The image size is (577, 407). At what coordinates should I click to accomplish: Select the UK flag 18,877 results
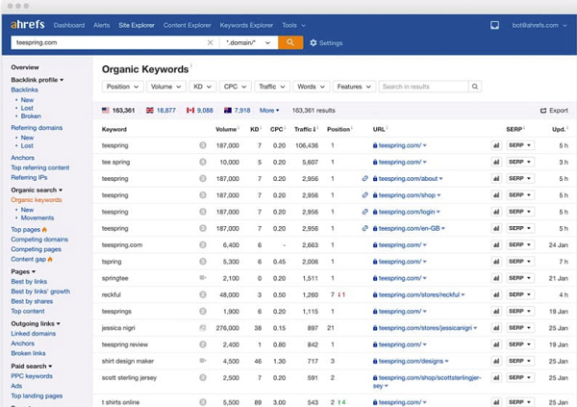(161, 110)
